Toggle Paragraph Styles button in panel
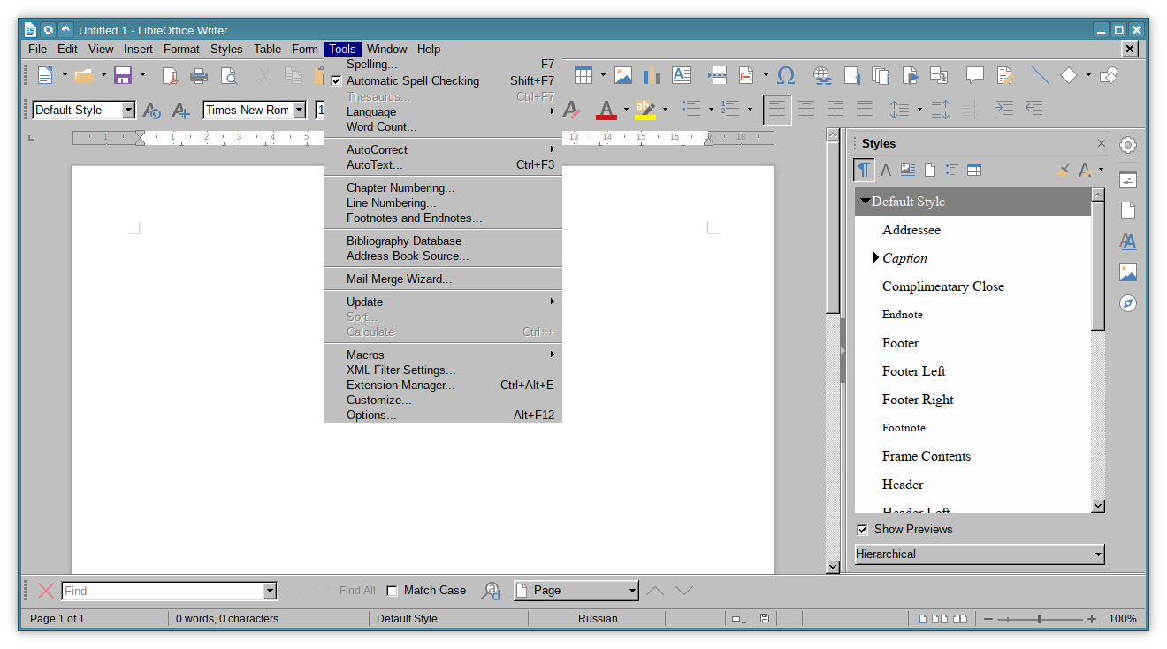This screenshot has width=1167, height=649. 864,170
